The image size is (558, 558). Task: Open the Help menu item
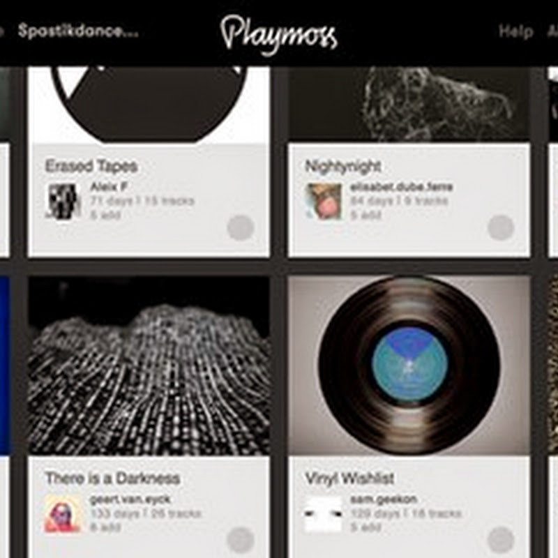[x=515, y=31]
